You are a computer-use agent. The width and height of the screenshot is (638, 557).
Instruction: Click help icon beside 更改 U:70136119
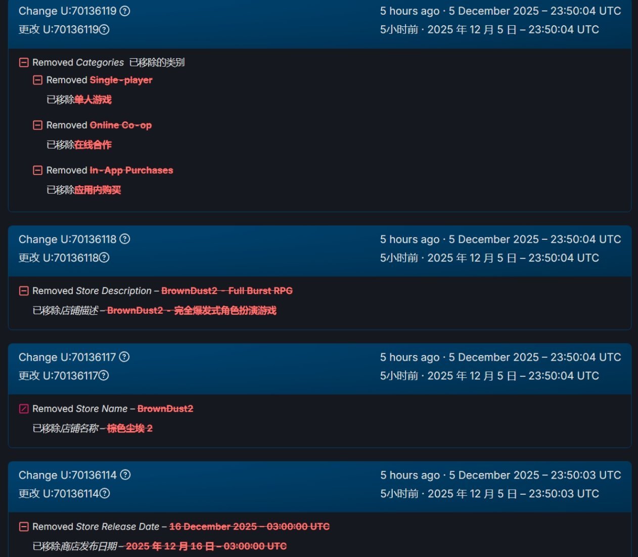click(104, 29)
